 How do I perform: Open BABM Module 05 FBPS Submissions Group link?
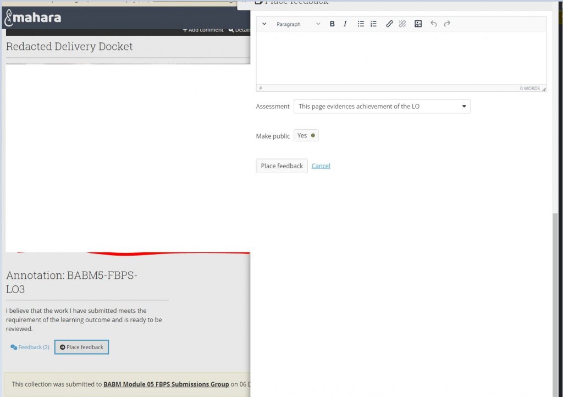pos(166,384)
